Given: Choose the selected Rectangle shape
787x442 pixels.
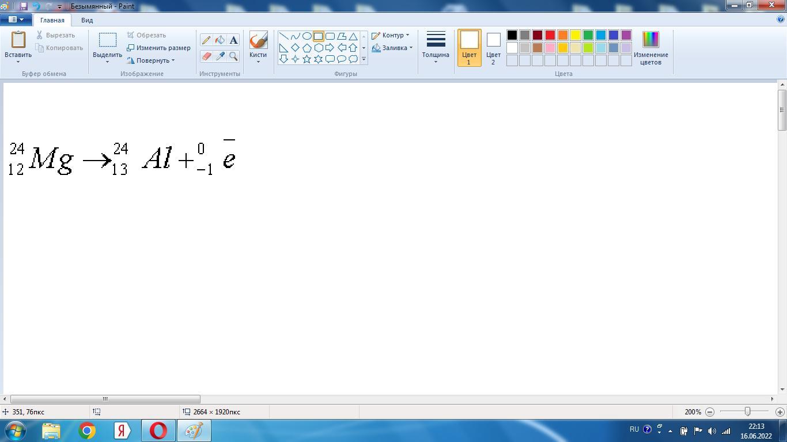Looking at the screenshot, I should coord(318,36).
